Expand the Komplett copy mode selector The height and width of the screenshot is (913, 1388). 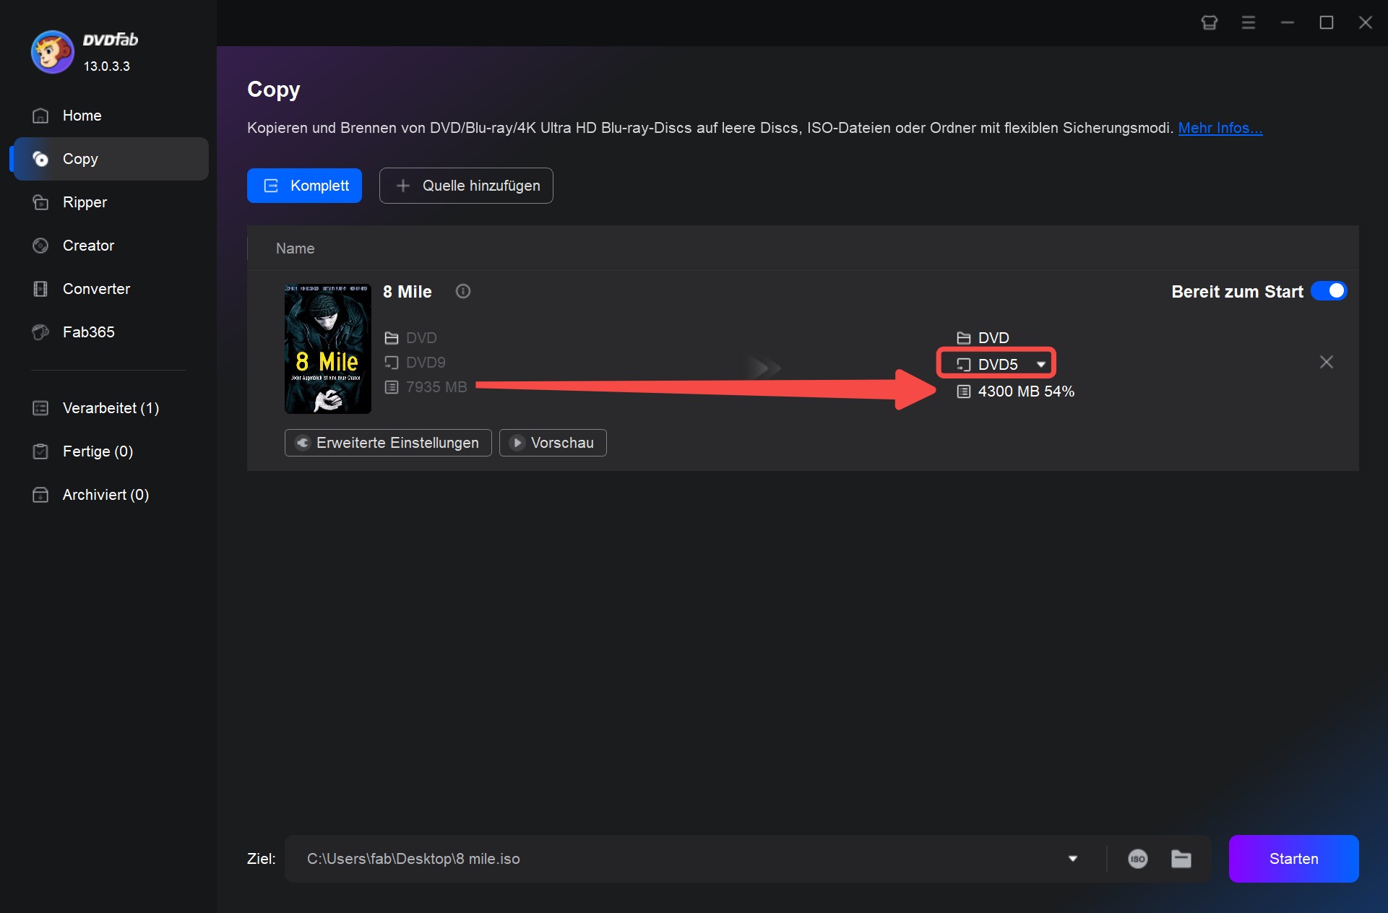tap(307, 186)
